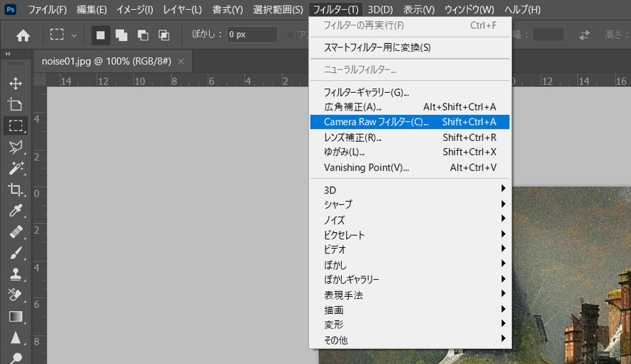
Task: Expand the ノイズ submenu
Action: click(410, 220)
